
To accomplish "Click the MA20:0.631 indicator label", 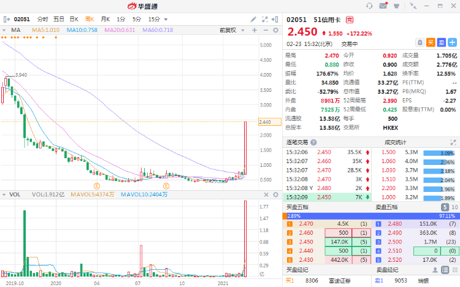I will click(120, 30).
